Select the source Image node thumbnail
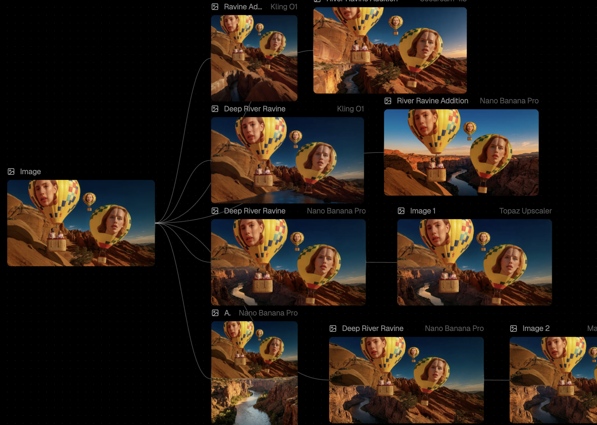 point(81,223)
